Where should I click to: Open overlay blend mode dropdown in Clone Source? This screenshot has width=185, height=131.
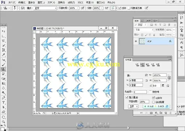point(133,106)
